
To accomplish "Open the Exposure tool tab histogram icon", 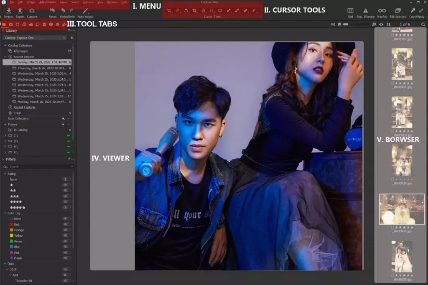I will (x=31, y=25).
